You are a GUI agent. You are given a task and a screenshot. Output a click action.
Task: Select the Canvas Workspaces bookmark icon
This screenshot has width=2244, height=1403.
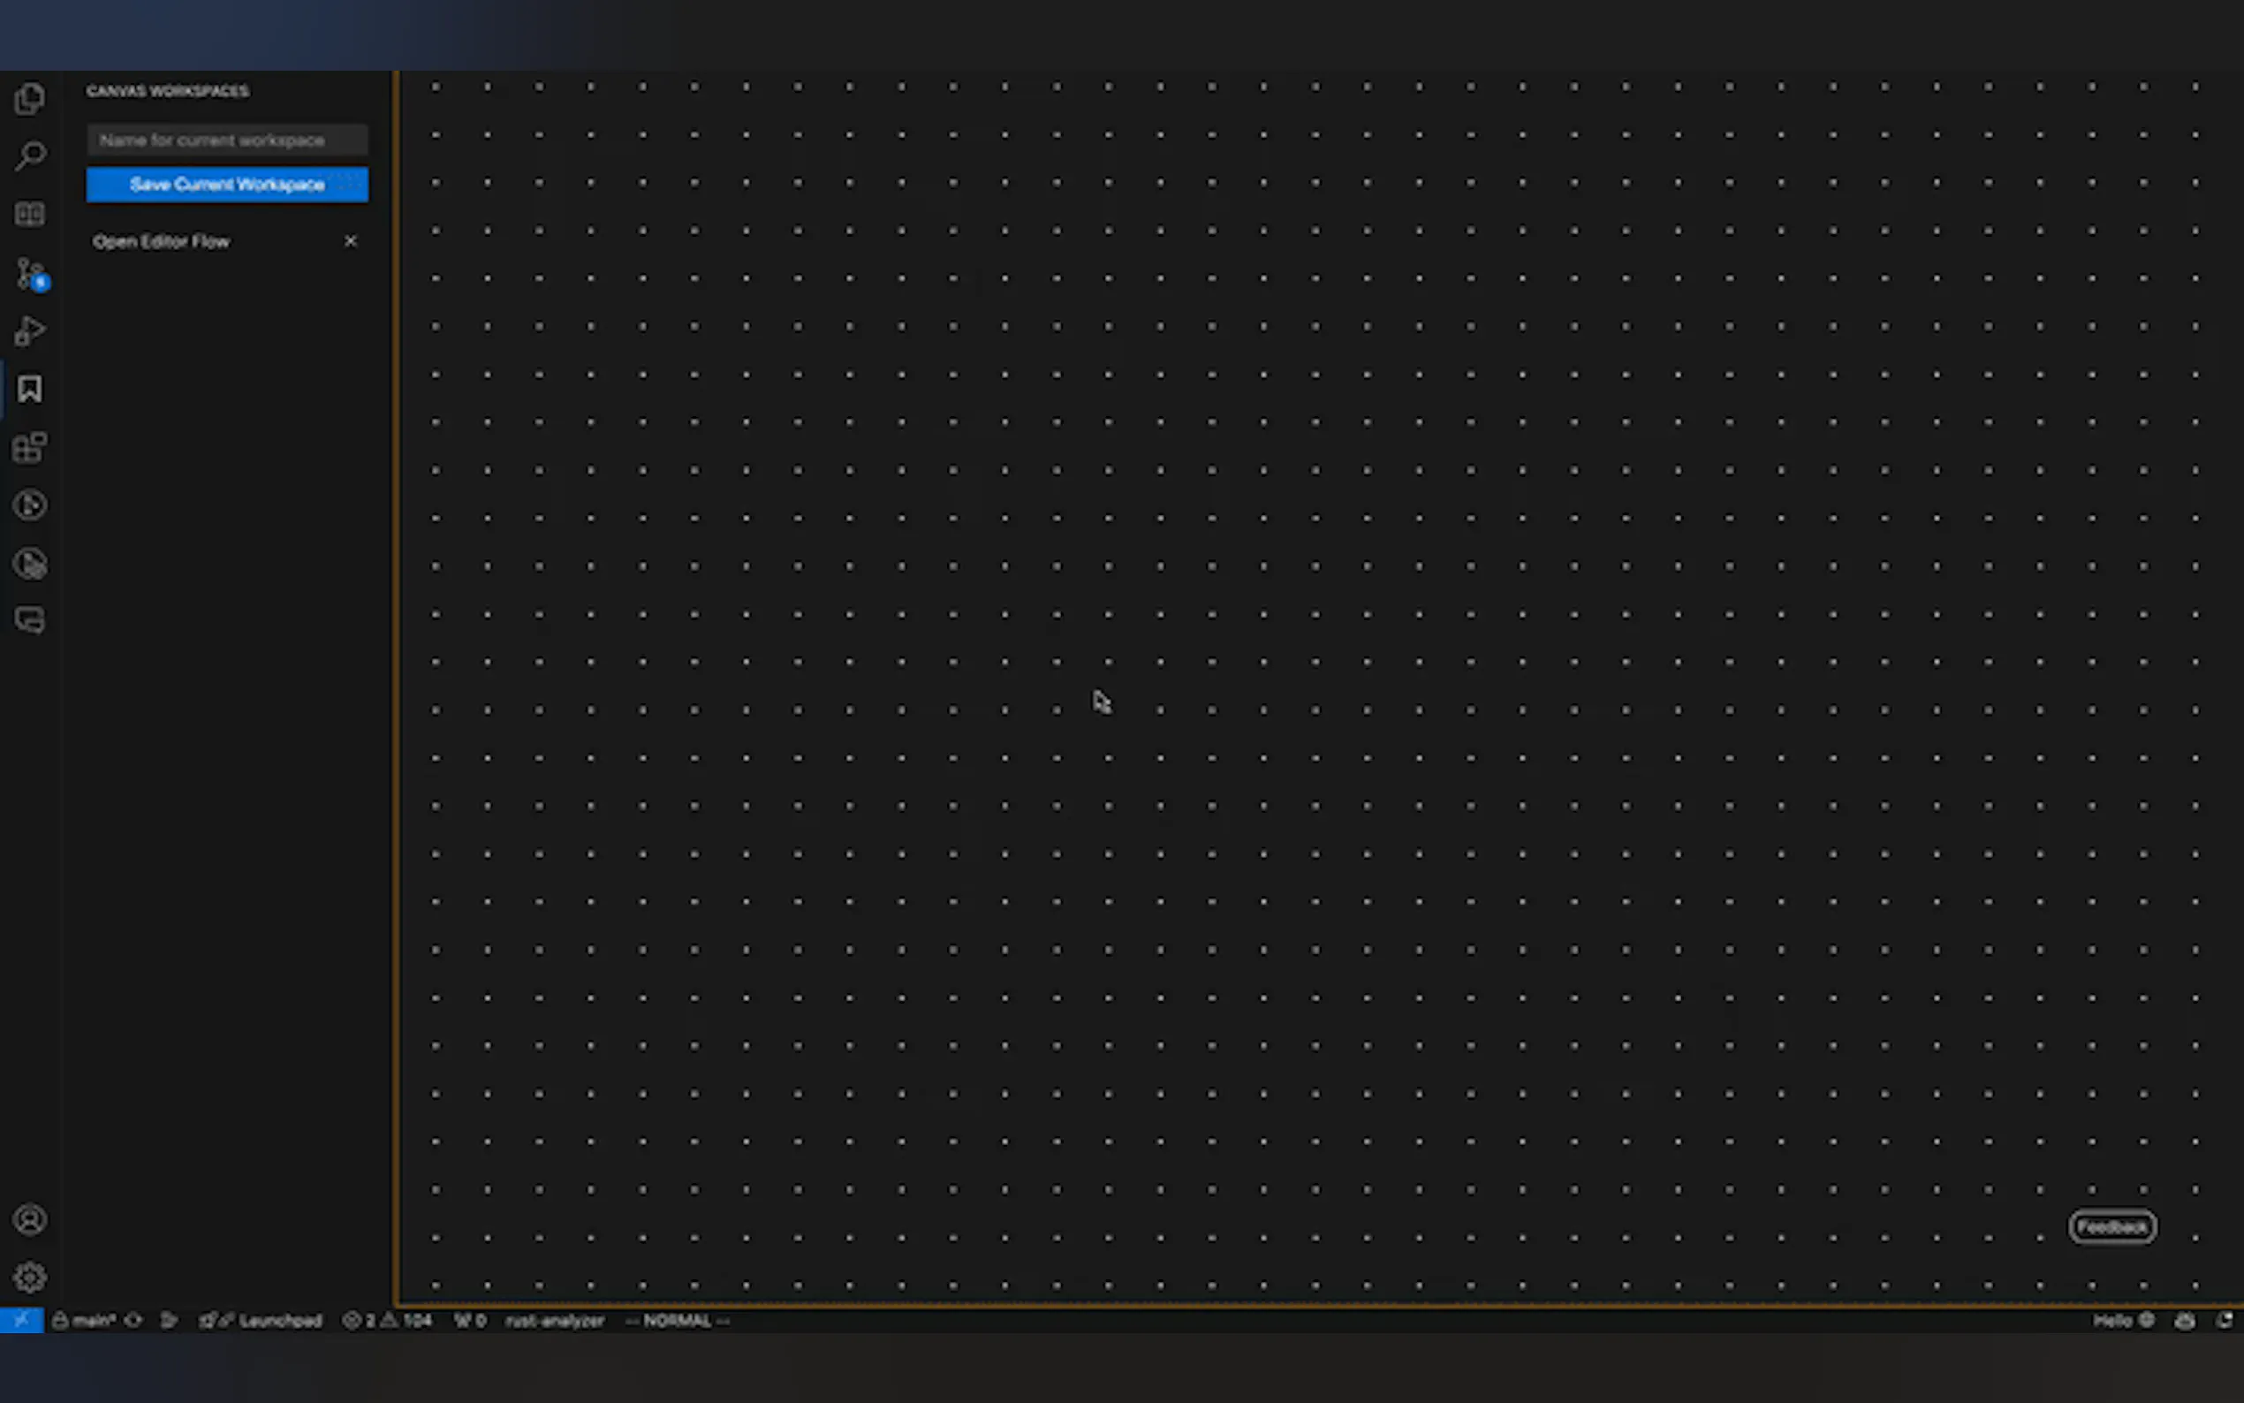30,389
